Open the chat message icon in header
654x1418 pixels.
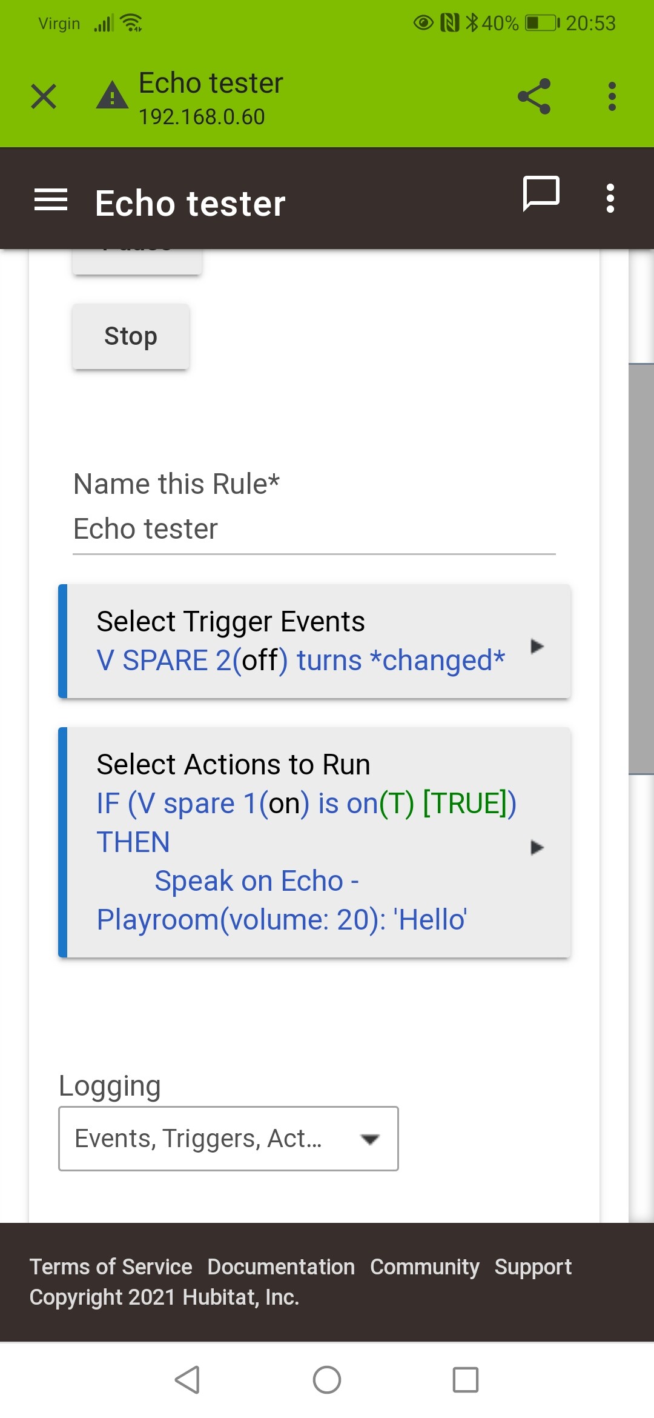(541, 195)
